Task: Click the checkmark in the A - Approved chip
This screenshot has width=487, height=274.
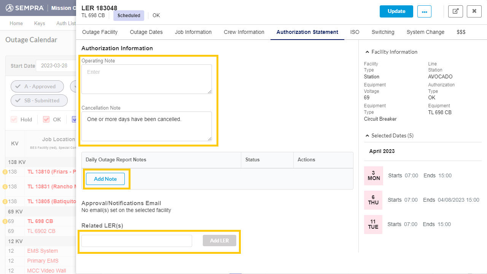Action: 18,86
